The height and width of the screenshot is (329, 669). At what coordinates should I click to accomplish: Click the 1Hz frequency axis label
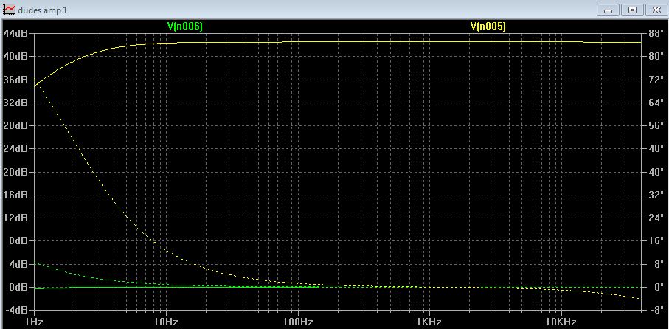[x=34, y=322]
